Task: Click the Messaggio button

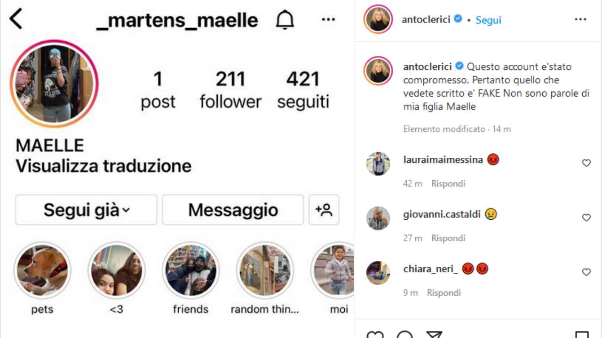Action: 233,210
